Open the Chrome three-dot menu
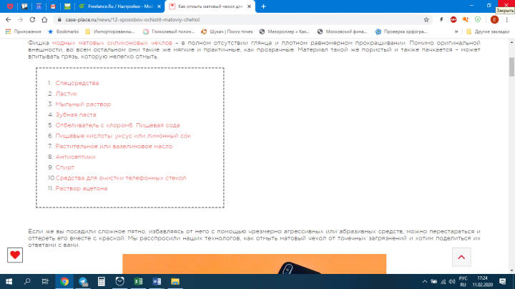This screenshot has height=289, width=515. (507, 20)
